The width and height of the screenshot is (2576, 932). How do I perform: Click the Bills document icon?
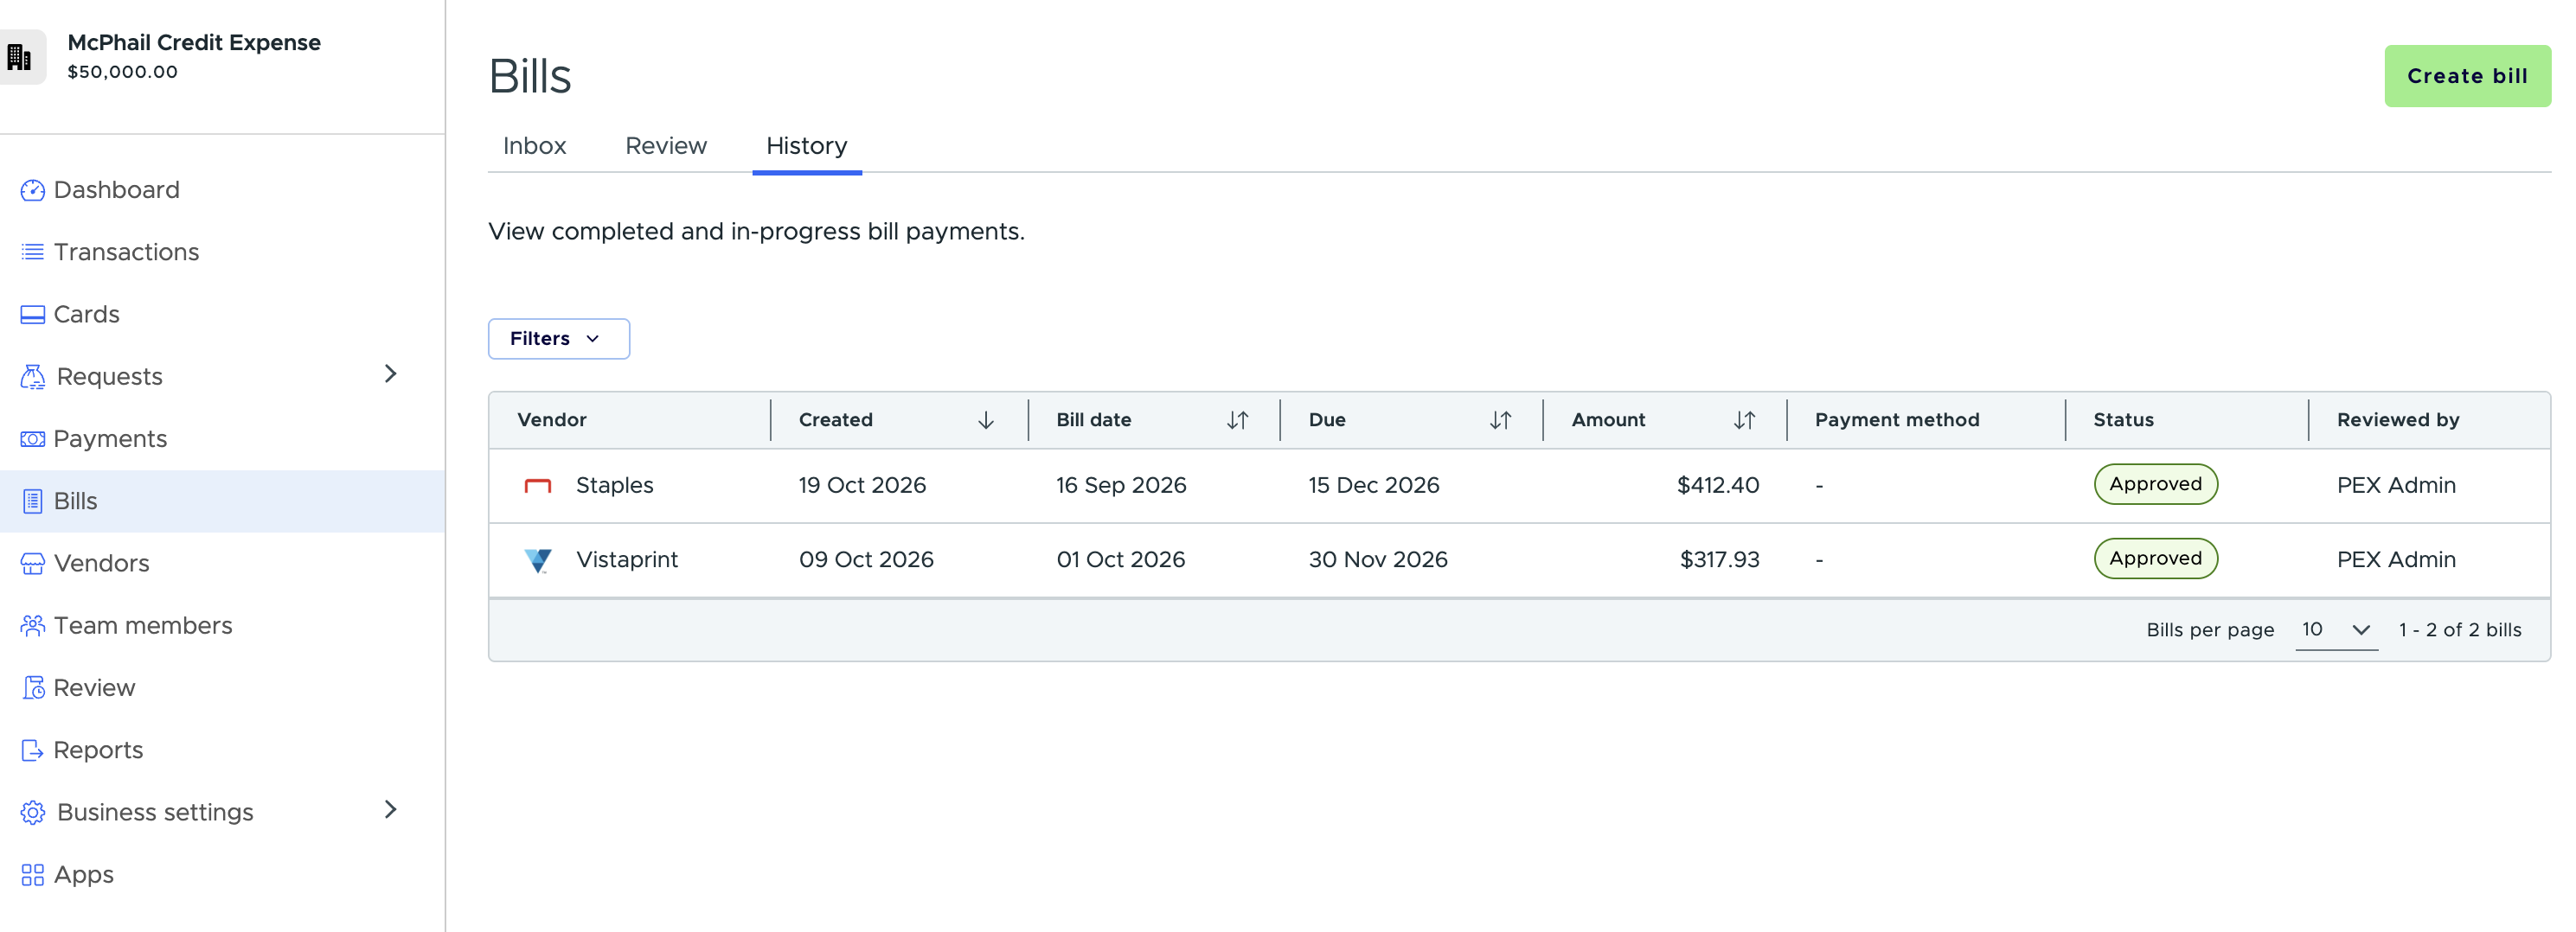click(32, 501)
